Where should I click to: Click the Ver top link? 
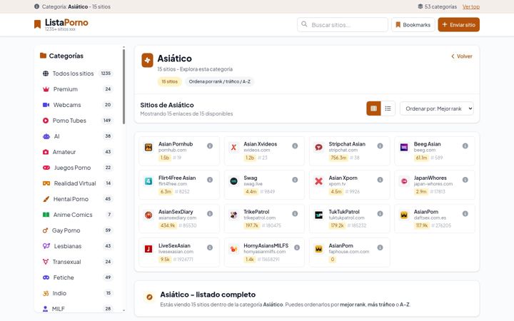point(471,6)
